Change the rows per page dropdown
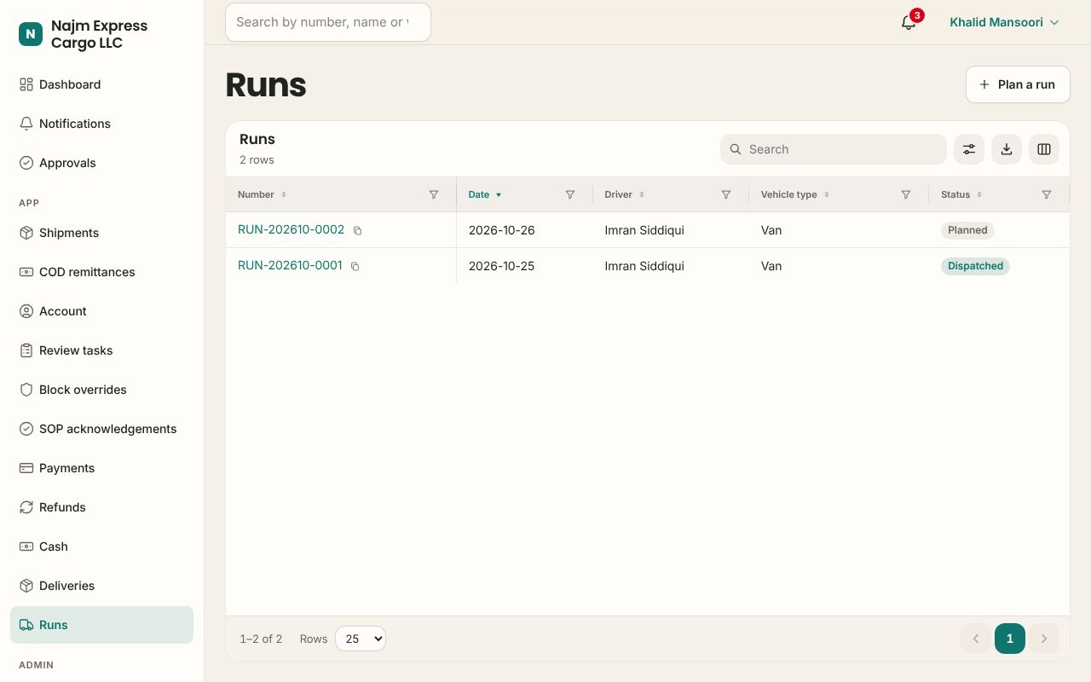The width and height of the screenshot is (1091, 682). [361, 639]
